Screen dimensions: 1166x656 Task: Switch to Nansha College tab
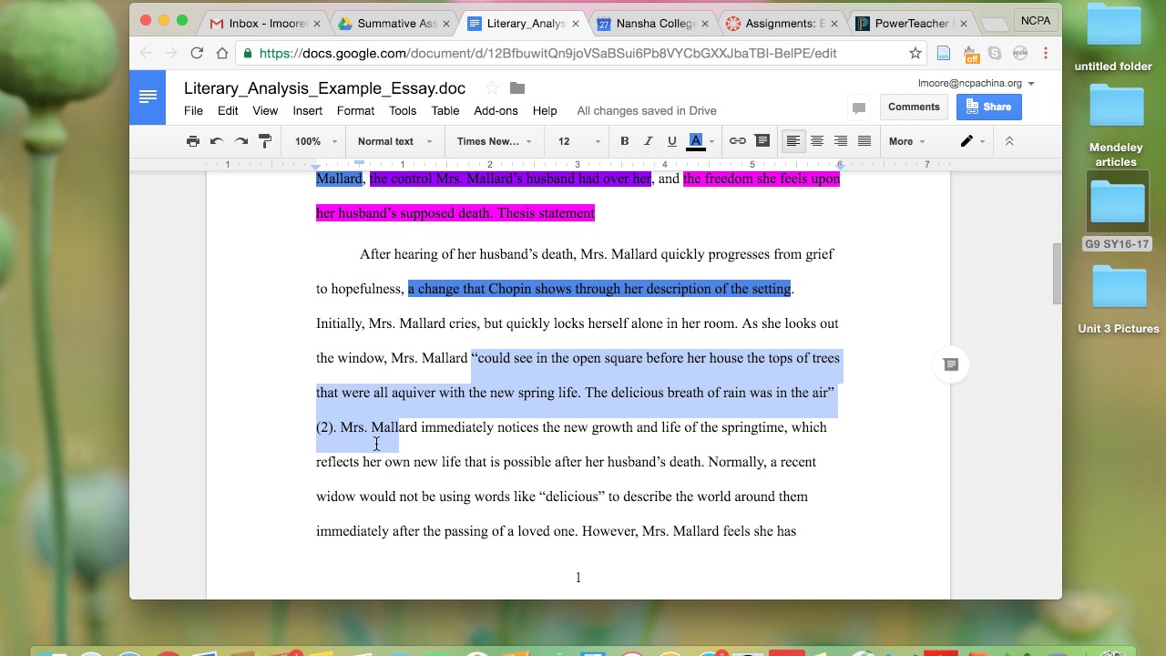click(x=650, y=23)
